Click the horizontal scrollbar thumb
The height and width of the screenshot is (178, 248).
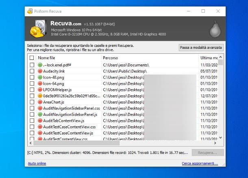pos(76,143)
